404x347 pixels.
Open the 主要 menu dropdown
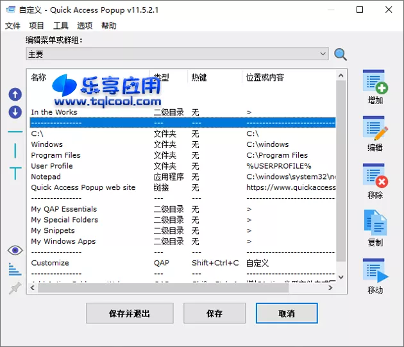click(x=177, y=54)
